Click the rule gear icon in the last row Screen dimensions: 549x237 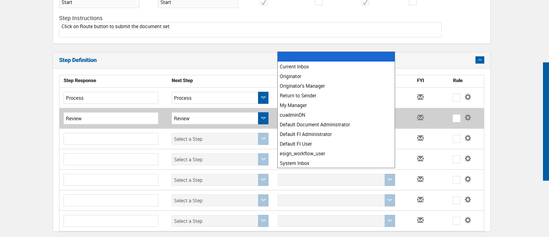(468, 220)
